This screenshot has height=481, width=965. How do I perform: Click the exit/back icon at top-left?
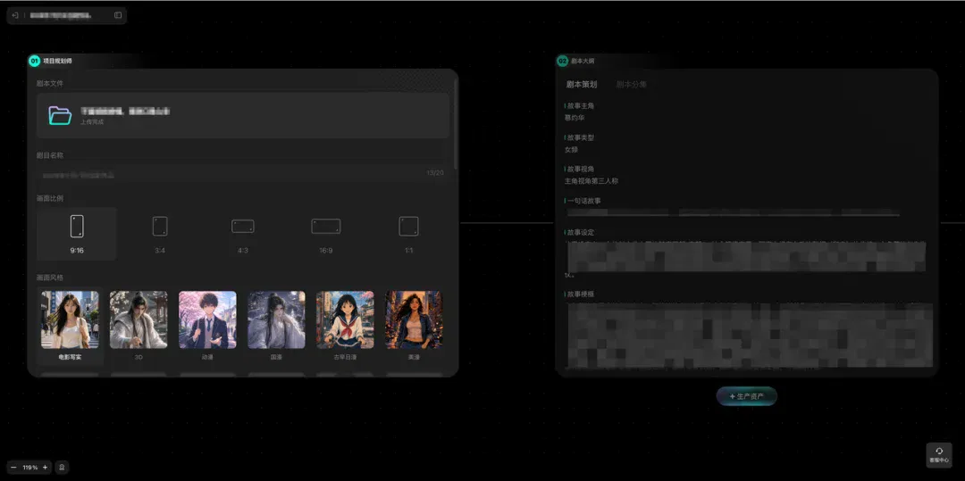15,15
